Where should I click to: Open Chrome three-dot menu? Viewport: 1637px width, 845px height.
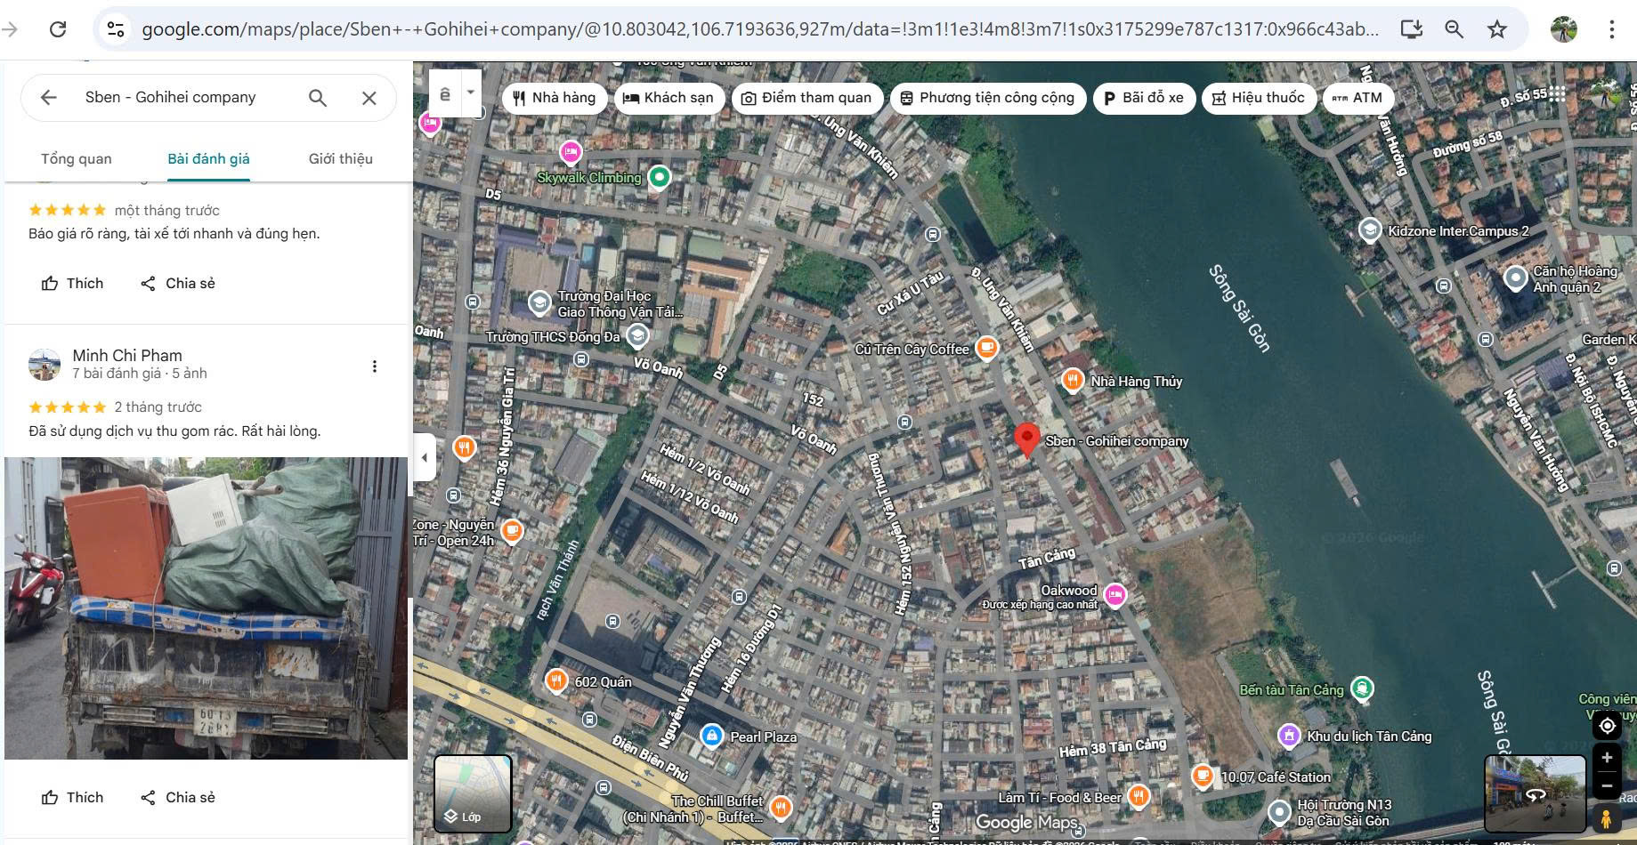click(x=1611, y=29)
